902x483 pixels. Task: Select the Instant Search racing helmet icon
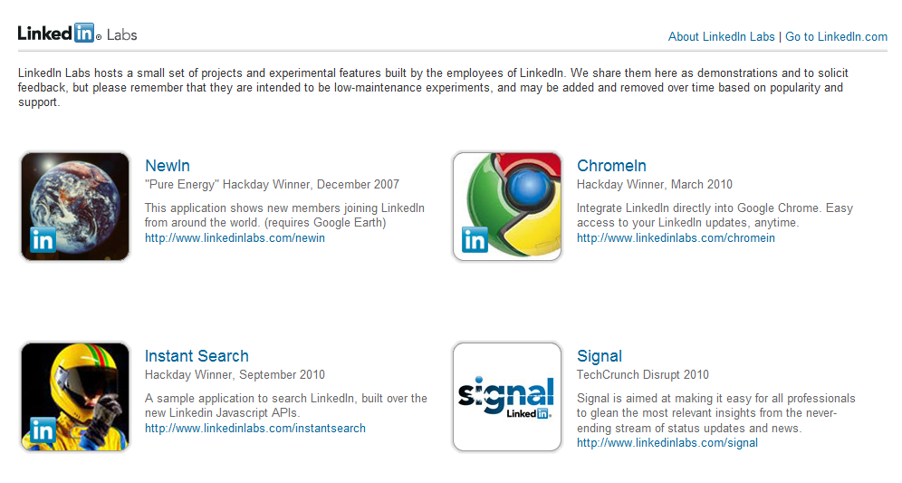[x=75, y=397]
